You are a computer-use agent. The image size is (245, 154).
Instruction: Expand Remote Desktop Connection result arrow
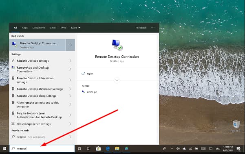coord(70,45)
